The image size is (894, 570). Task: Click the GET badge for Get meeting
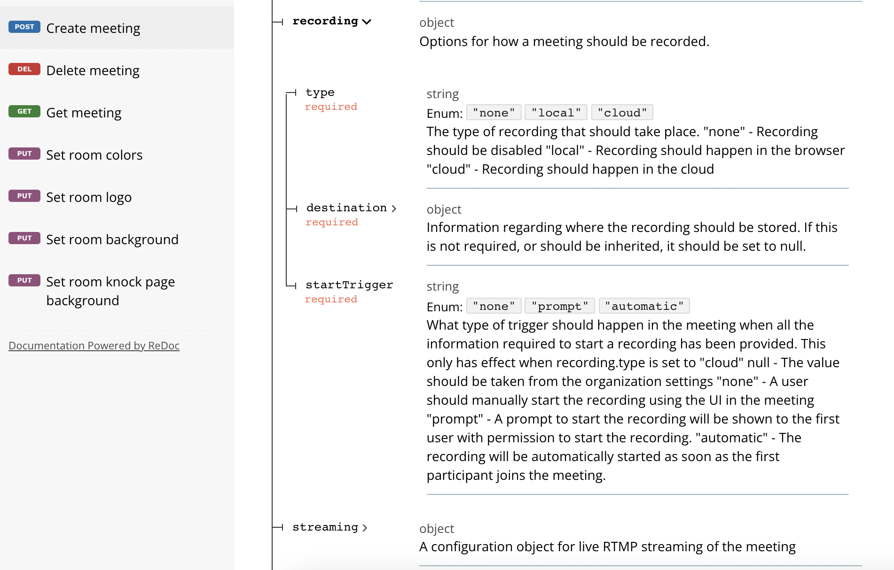[x=24, y=111]
